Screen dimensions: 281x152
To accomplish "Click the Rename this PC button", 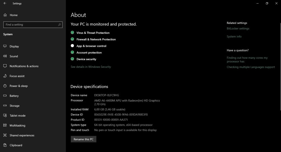I will [83, 139].
